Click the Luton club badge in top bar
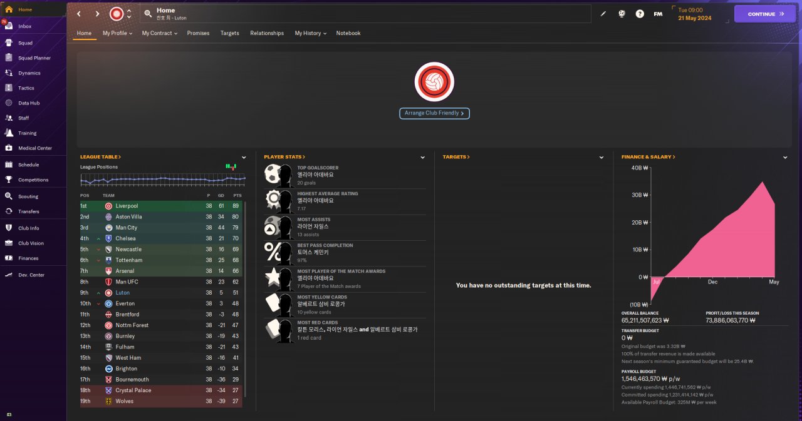 coord(117,14)
